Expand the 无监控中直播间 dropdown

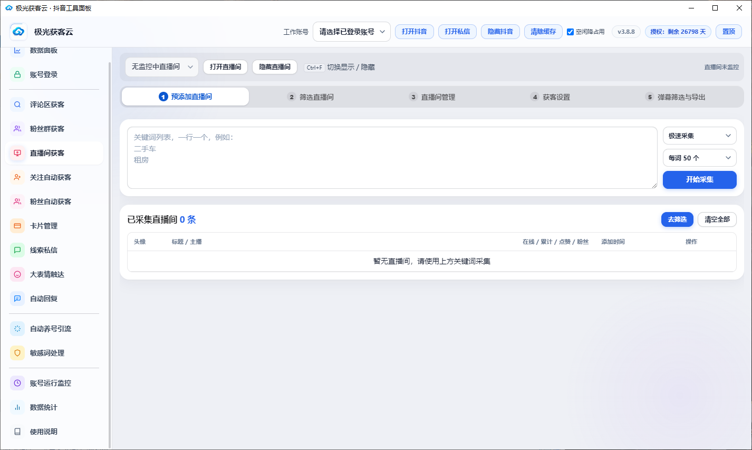click(x=162, y=67)
